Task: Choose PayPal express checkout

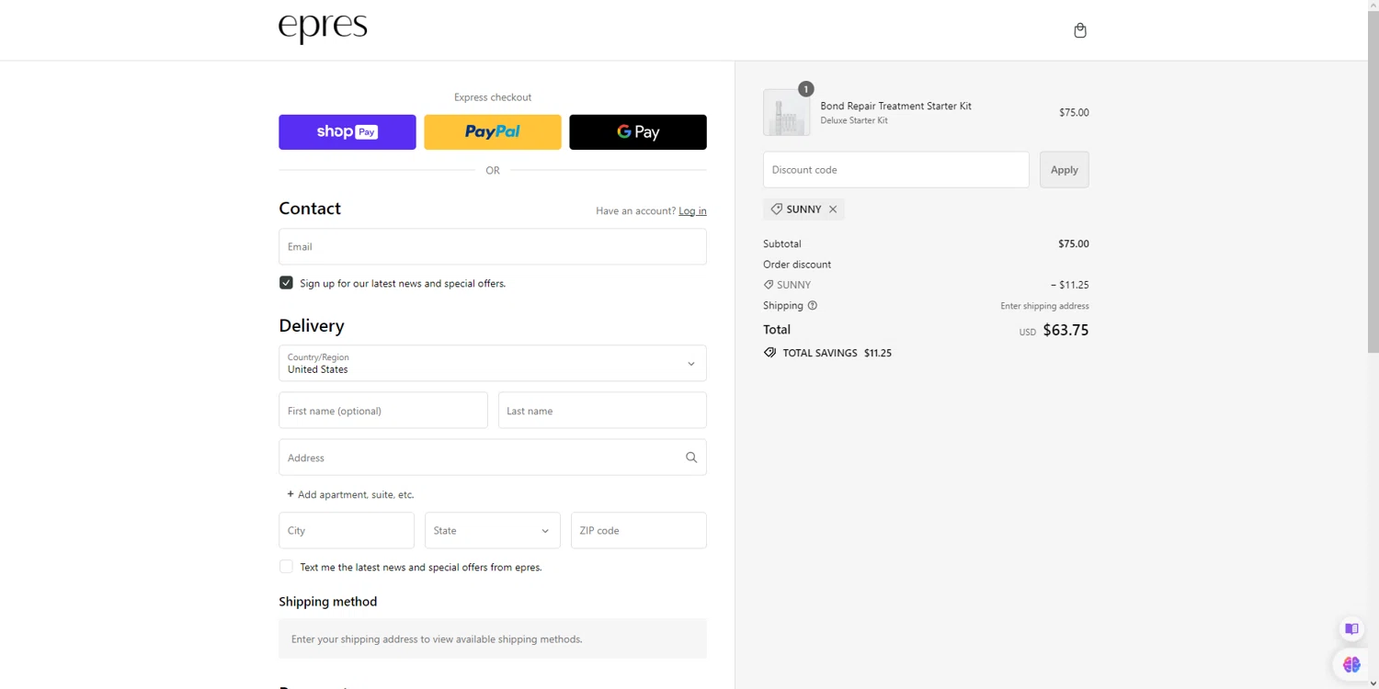Action: click(493, 132)
